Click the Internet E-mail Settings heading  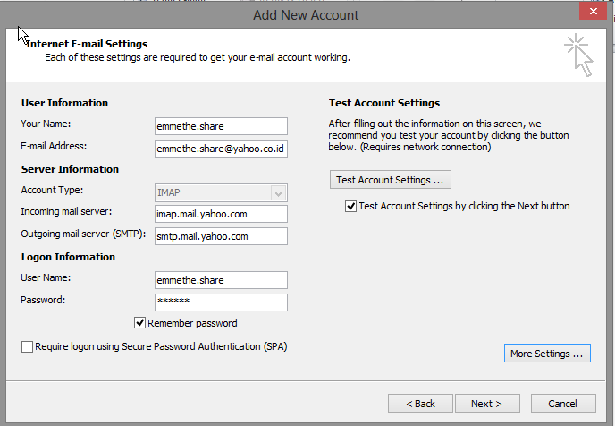click(x=87, y=44)
